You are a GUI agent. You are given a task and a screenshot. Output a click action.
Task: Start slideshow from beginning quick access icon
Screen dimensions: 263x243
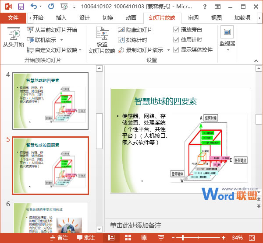coord(64,7)
